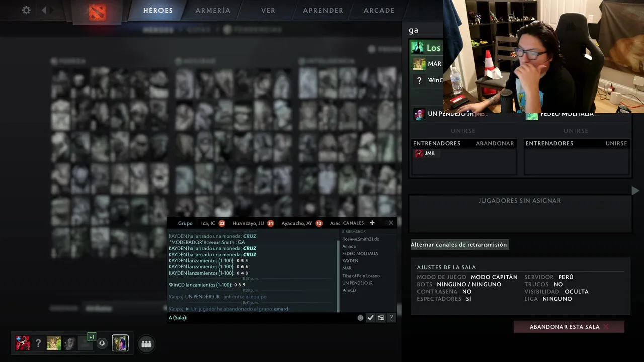Expand the CANALES channel list
The width and height of the screenshot is (644, 362).
(x=353, y=223)
